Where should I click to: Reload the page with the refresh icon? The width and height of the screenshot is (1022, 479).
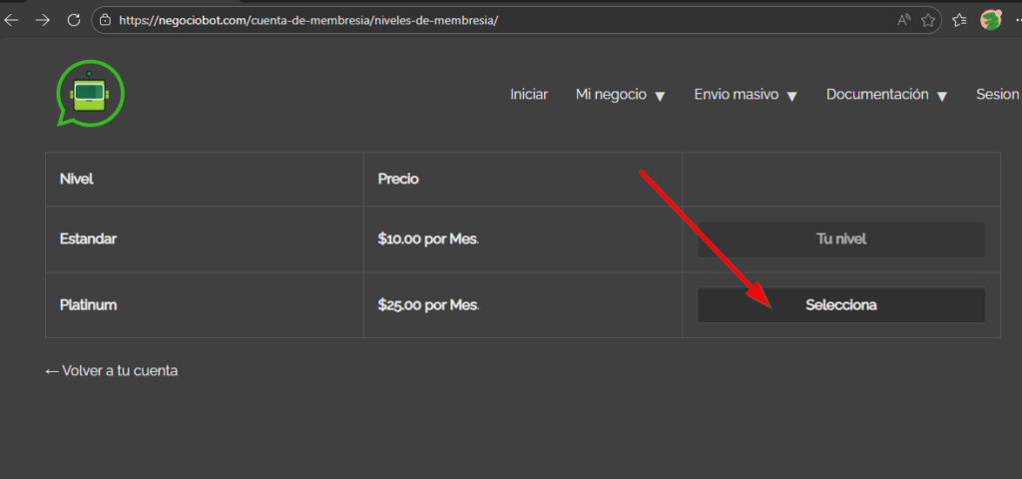[x=73, y=20]
